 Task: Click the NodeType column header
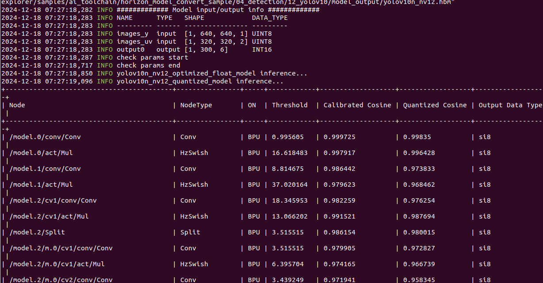(196, 105)
